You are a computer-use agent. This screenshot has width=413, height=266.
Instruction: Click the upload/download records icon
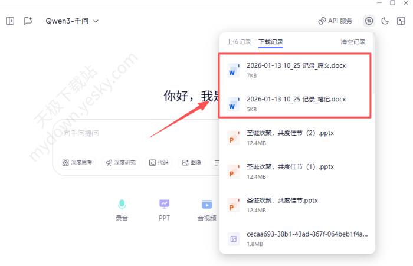click(x=369, y=21)
